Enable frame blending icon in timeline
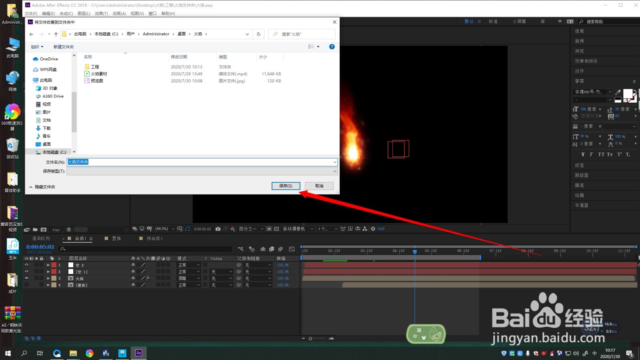Viewport: 640px width, 360px height. (272, 249)
